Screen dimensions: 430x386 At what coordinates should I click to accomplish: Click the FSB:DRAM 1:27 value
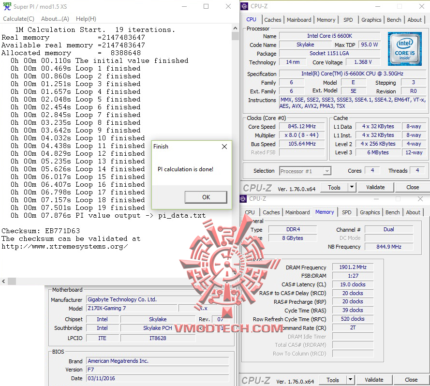pos(353,276)
